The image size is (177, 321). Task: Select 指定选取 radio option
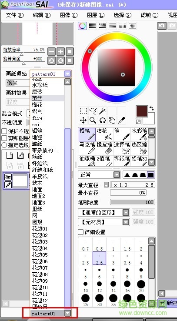click(4, 145)
